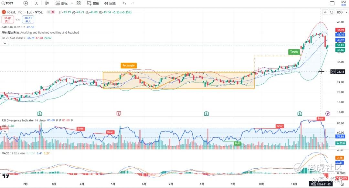Collapse the main chart indicator legend
The image size is (349, 188).
coord(5,43)
